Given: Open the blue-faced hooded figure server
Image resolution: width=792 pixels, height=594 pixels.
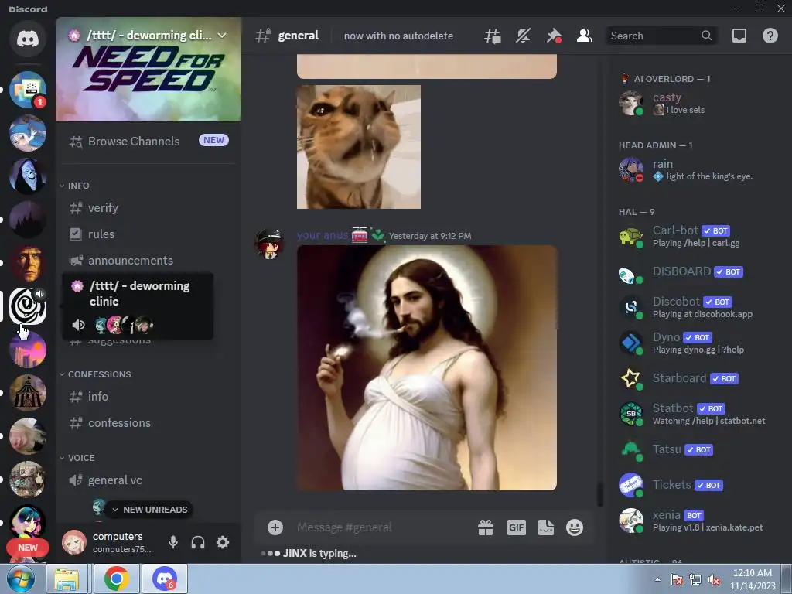Looking at the screenshot, I should coord(28,176).
